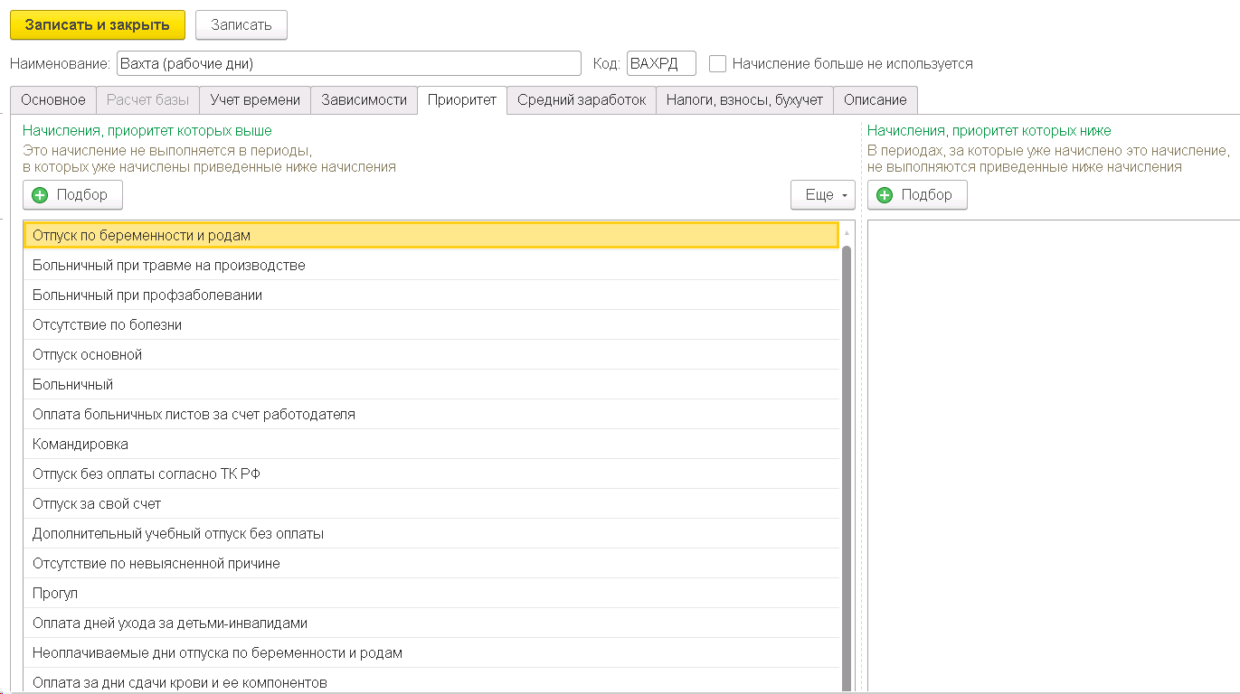1240x694 pixels.
Task: Click 'Подбор' button above the higher-priority list
Action: (72, 194)
